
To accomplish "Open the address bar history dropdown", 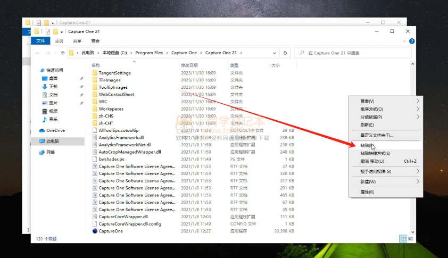I will 276,53.
